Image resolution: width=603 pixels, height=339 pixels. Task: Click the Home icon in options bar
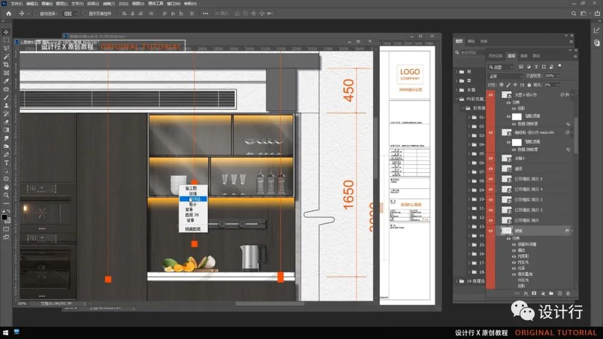point(8,13)
